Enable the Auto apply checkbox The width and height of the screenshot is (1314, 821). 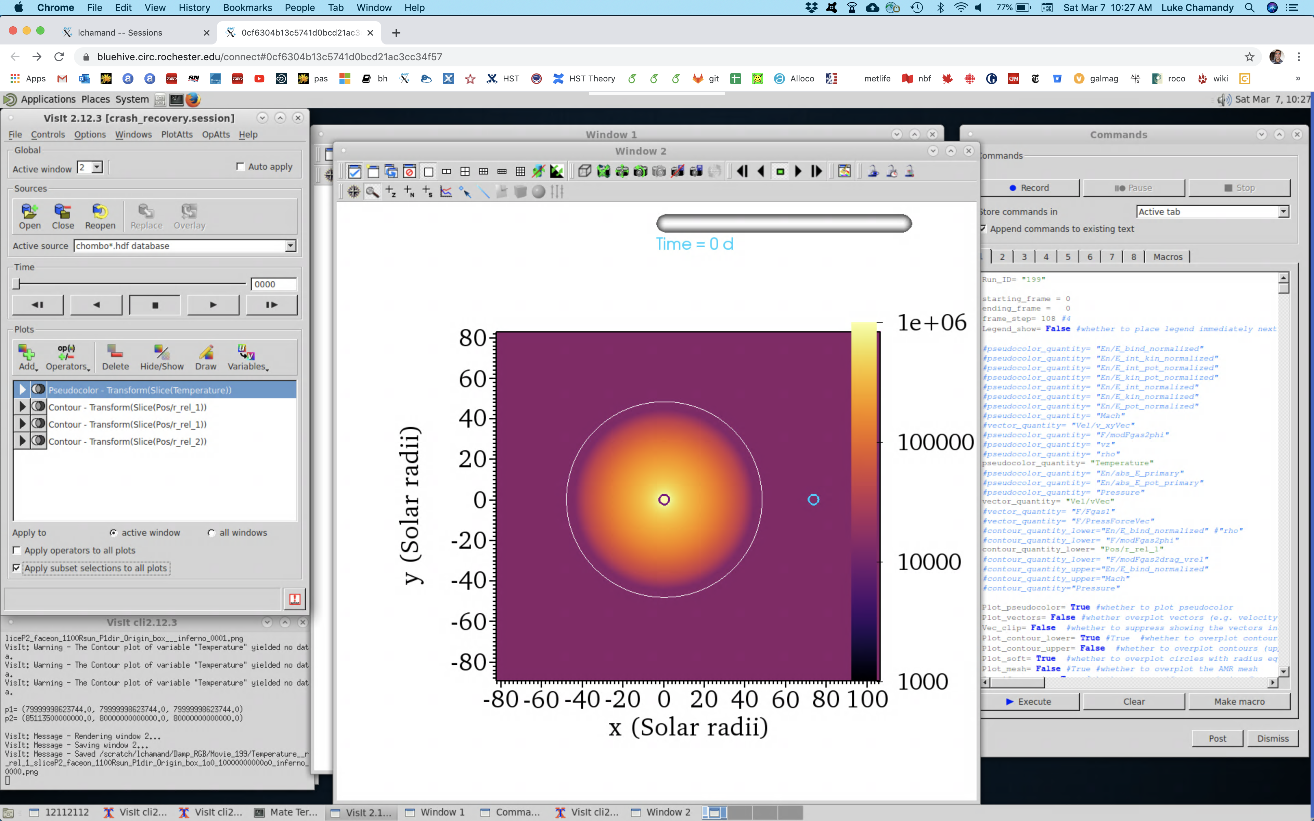coord(241,167)
